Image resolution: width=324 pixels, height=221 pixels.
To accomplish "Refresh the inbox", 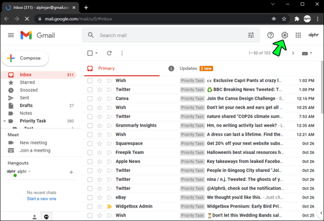I will tap(109, 53).
